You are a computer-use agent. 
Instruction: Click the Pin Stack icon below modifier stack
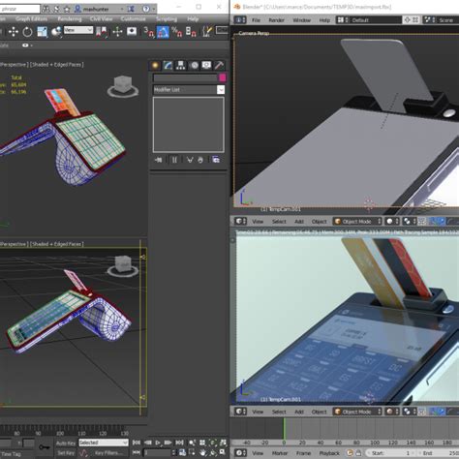coord(158,160)
